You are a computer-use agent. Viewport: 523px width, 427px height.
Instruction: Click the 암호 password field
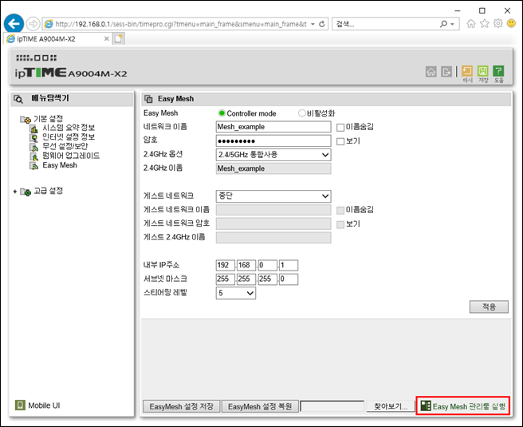tap(273, 141)
